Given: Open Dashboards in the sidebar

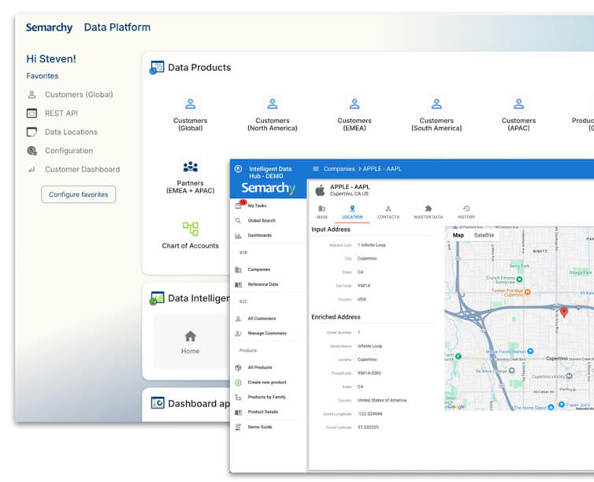Looking at the screenshot, I should click(259, 235).
